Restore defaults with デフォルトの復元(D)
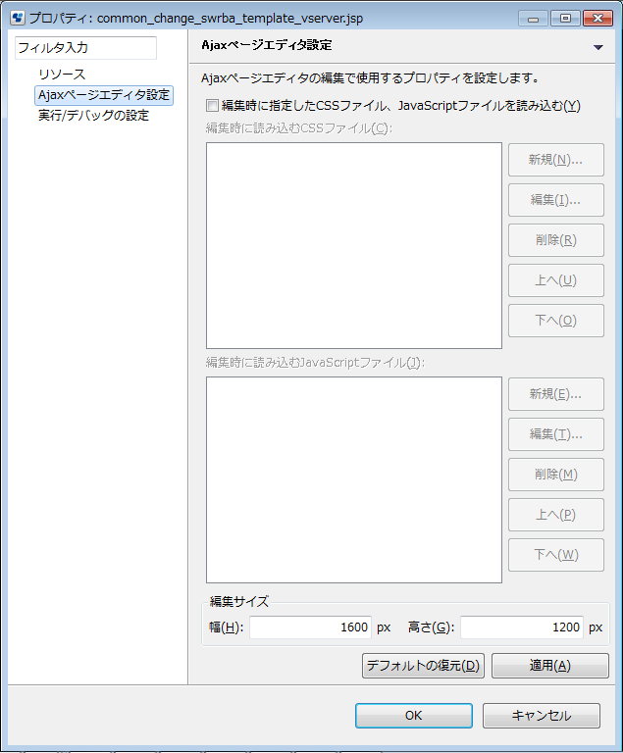623x753 pixels. [x=423, y=666]
